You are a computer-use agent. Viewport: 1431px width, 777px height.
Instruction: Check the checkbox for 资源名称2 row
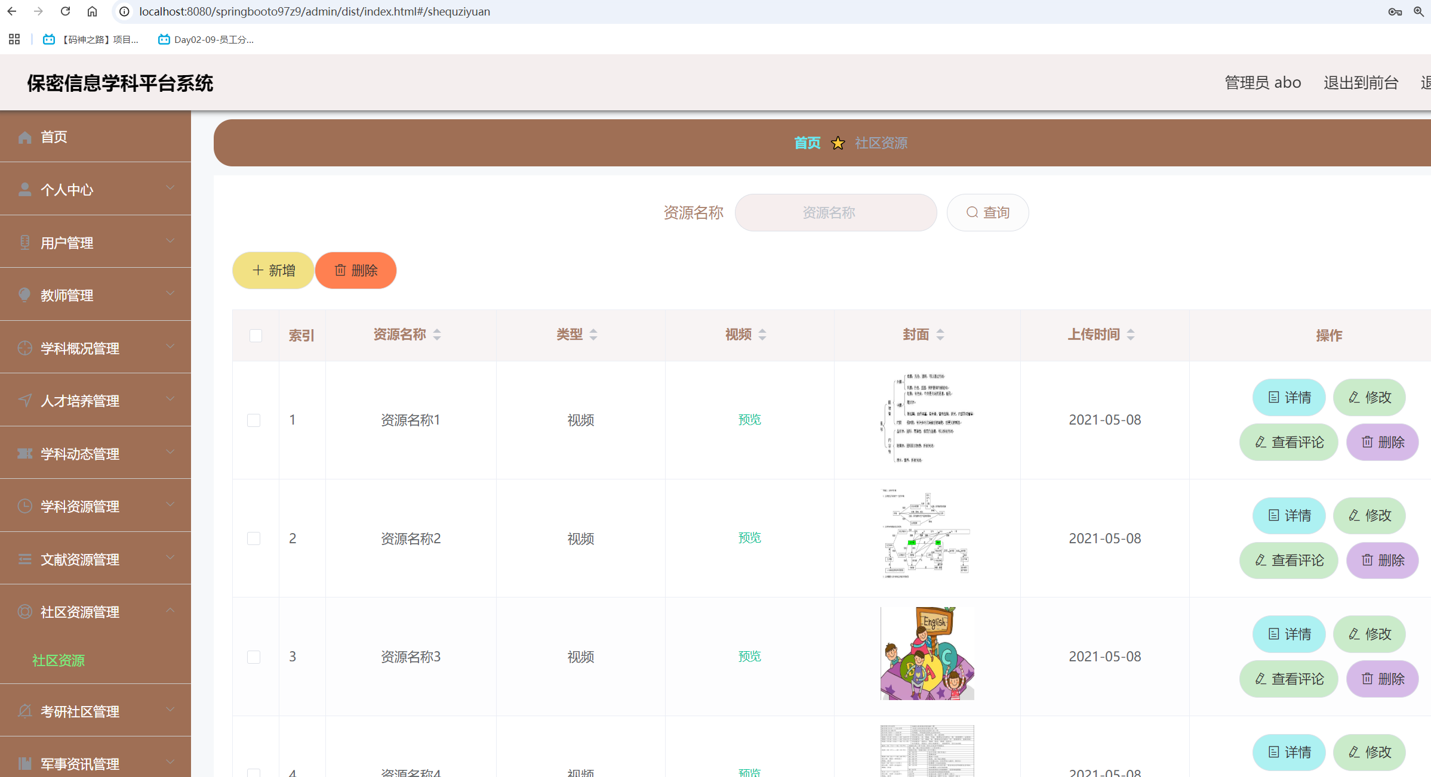pos(254,538)
